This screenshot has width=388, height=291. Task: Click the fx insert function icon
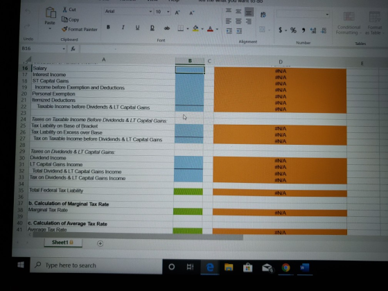click(x=73, y=49)
